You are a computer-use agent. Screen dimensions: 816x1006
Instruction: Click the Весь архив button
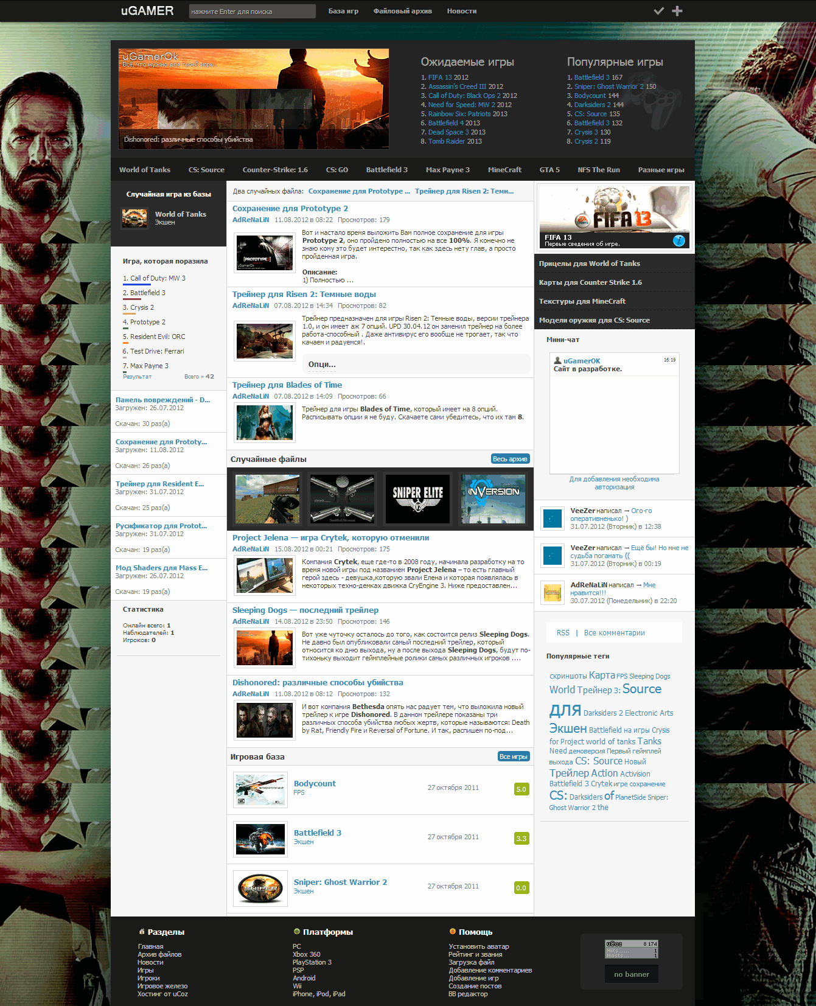(x=510, y=459)
